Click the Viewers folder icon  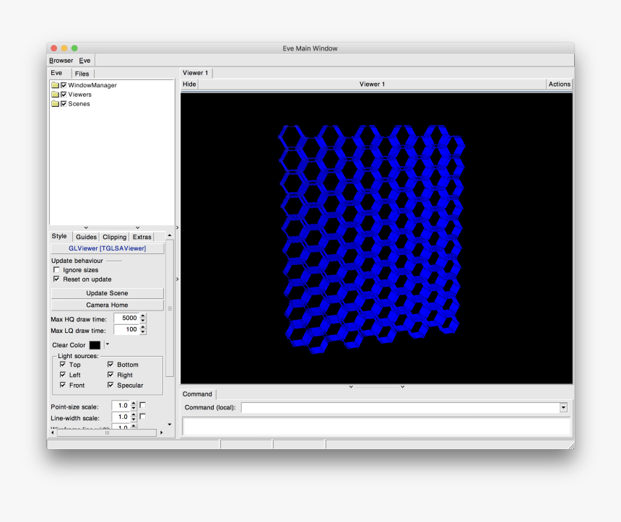[55, 95]
